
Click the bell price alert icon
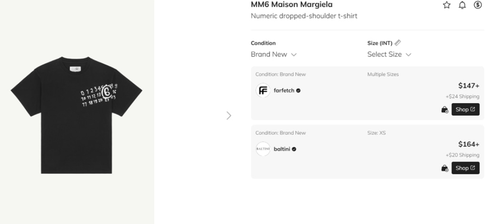(462, 5)
